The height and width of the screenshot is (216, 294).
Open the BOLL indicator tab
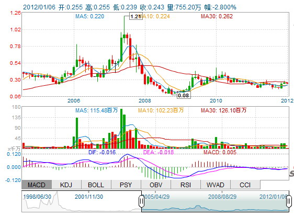96,185
